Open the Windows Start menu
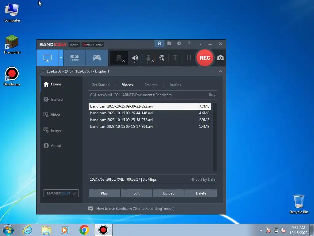Screen dimensions: 314x236 pyautogui.click(x=8, y=230)
